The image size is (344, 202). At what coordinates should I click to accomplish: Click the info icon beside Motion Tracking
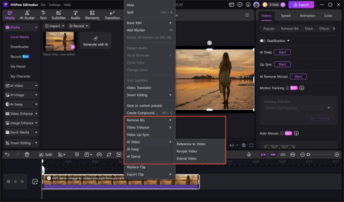[x=287, y=88]
